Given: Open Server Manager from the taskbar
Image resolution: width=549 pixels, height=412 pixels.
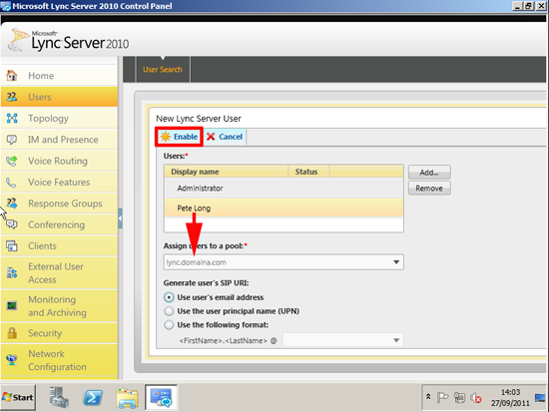Looking at the screenshot, I should click(59, 397).
